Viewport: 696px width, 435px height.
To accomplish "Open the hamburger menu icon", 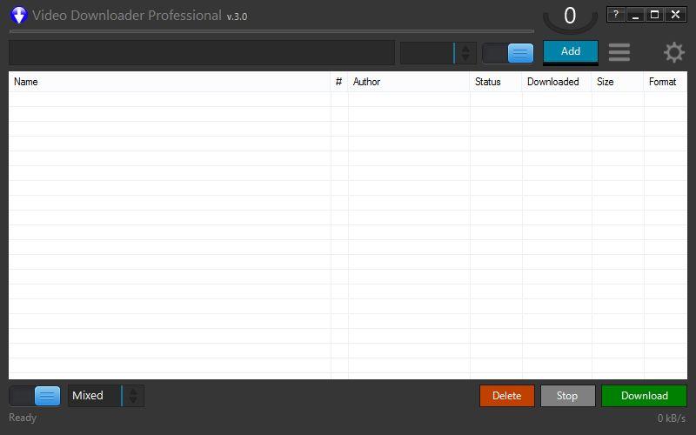I will click(x=619, y=52).
